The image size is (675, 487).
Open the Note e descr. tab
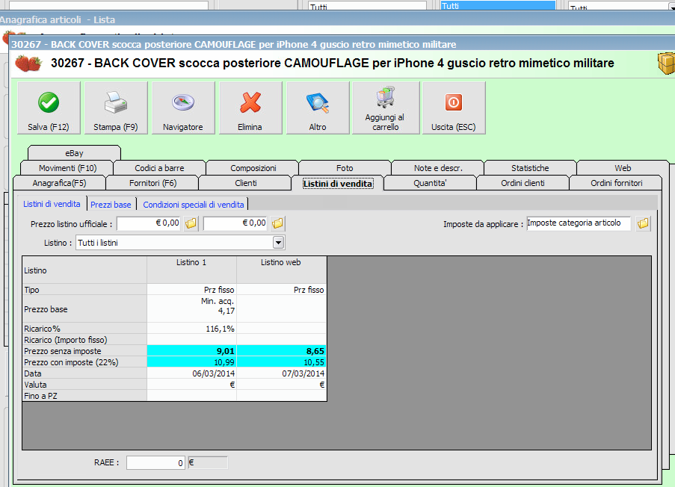(438, 168)
